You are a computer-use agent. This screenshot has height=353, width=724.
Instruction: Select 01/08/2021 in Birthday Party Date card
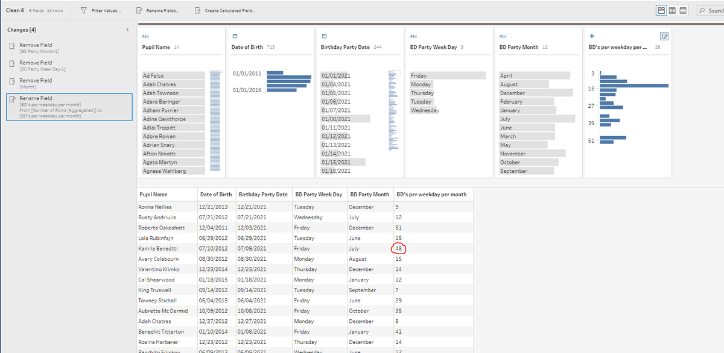click(x=345, y=119)
